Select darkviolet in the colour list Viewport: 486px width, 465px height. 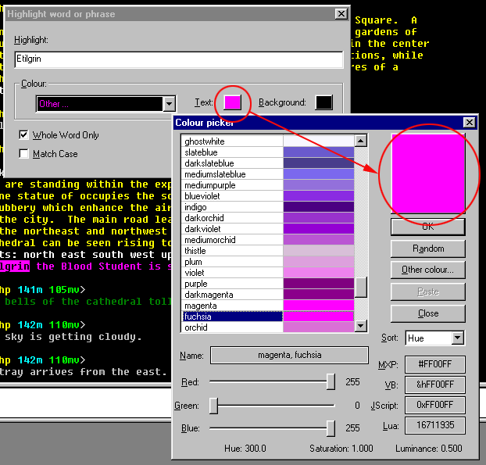point(232,229)
